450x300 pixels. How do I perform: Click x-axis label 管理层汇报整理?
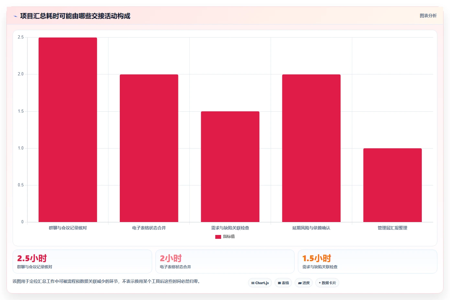point(392,228)
